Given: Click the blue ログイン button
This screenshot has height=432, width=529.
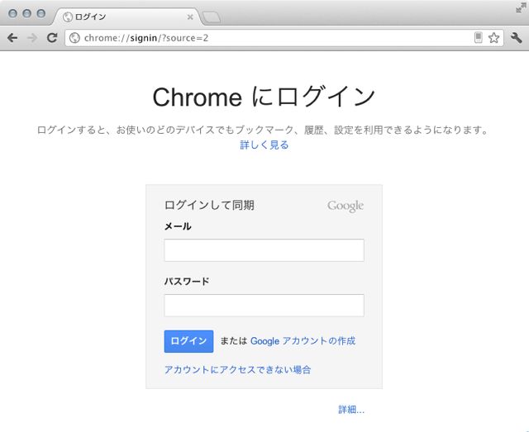Looking at the screenshot, I should pos(188,341).
